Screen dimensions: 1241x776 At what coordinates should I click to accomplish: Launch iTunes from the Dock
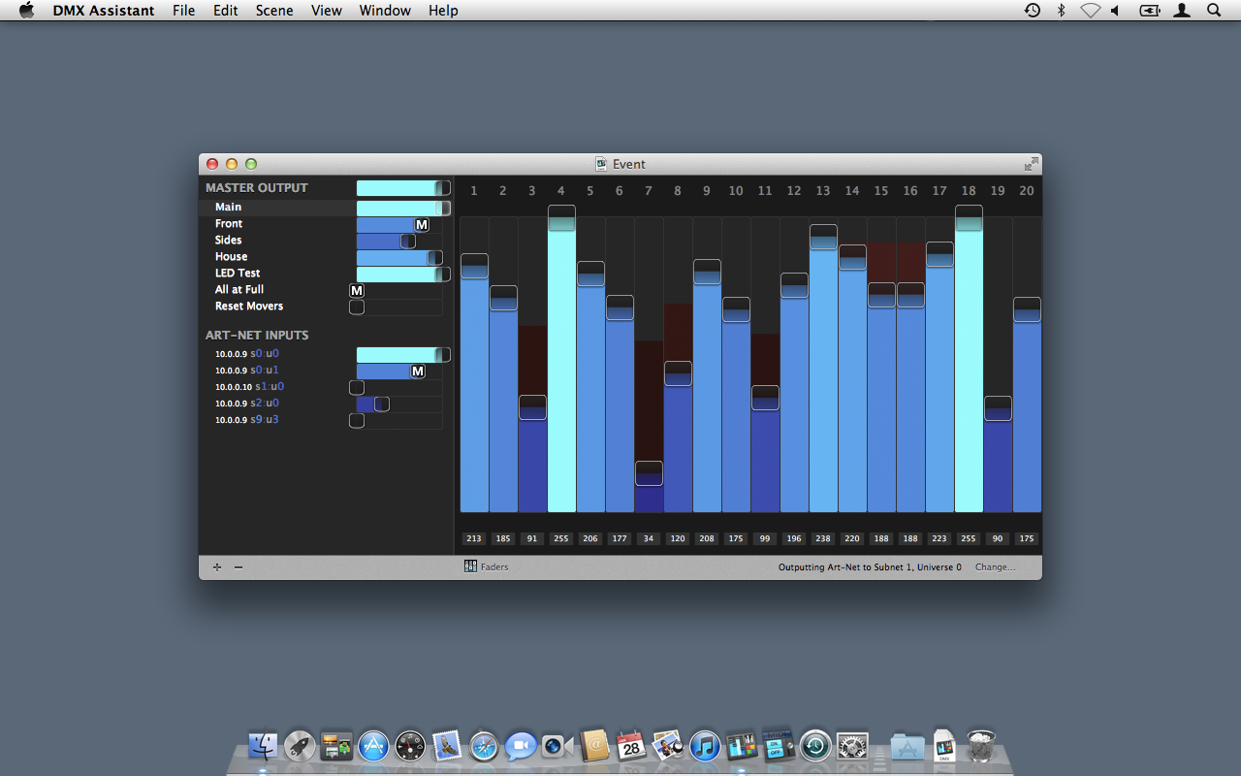705,746
